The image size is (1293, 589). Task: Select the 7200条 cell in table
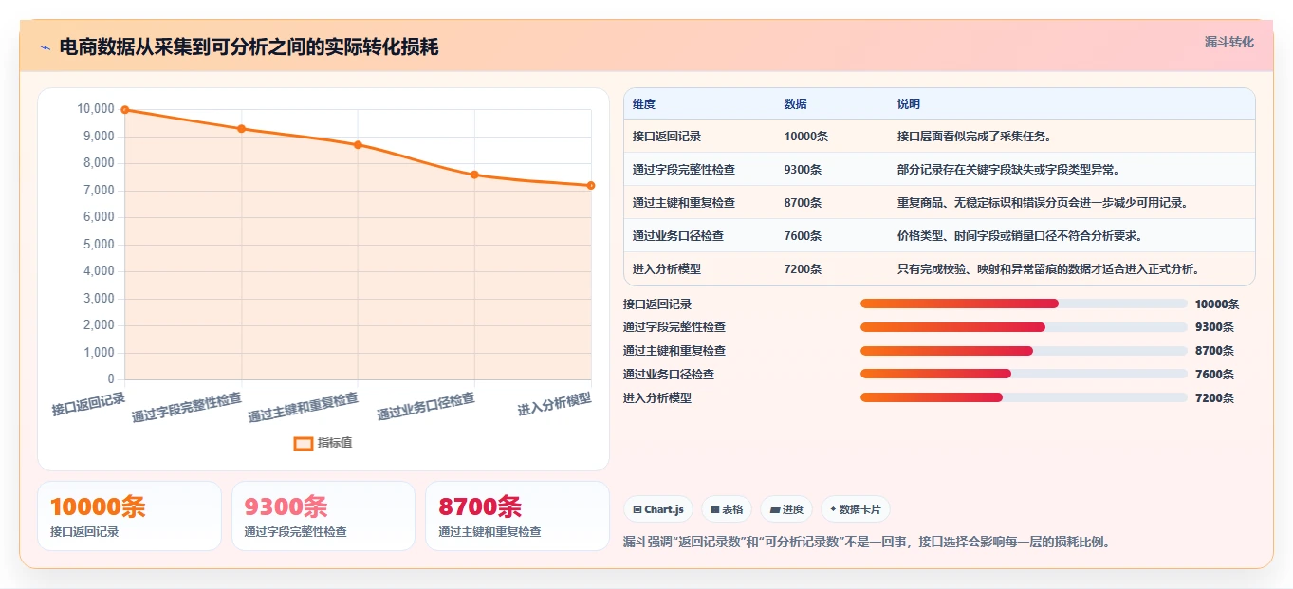[x=804, y=269]
